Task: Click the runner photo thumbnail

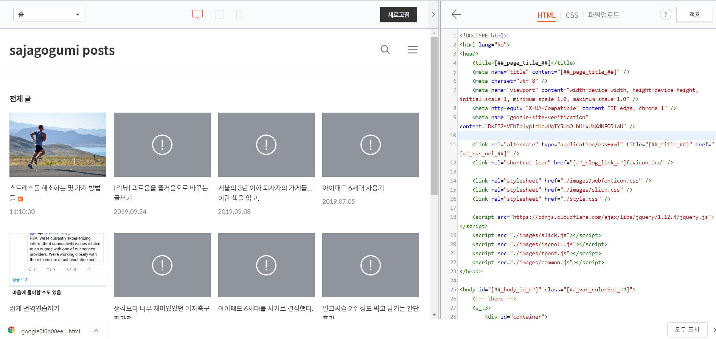Action: (x=58, y=144)
